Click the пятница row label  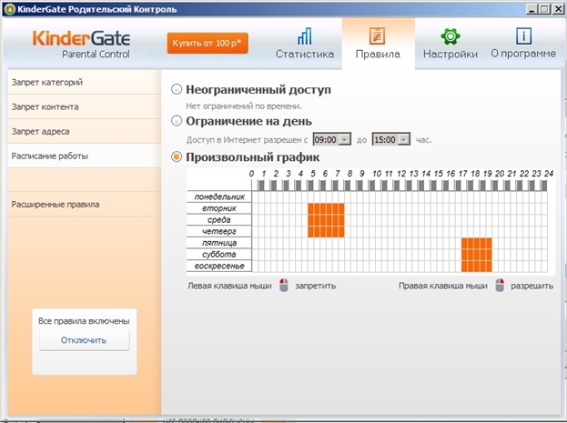pos(219,243)
